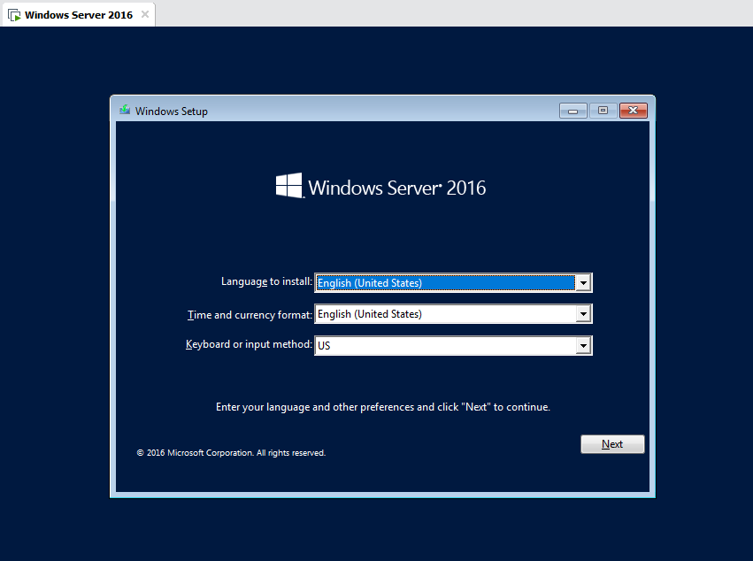Click the Next button
753x561 pixels.
[x=612, y=444]
